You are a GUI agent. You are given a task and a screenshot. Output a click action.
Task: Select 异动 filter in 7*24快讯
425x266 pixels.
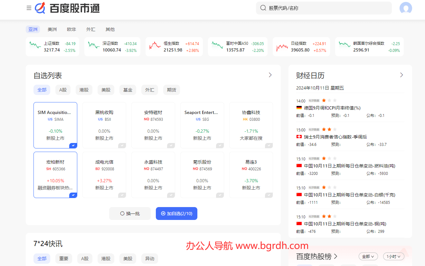[150, 259]
